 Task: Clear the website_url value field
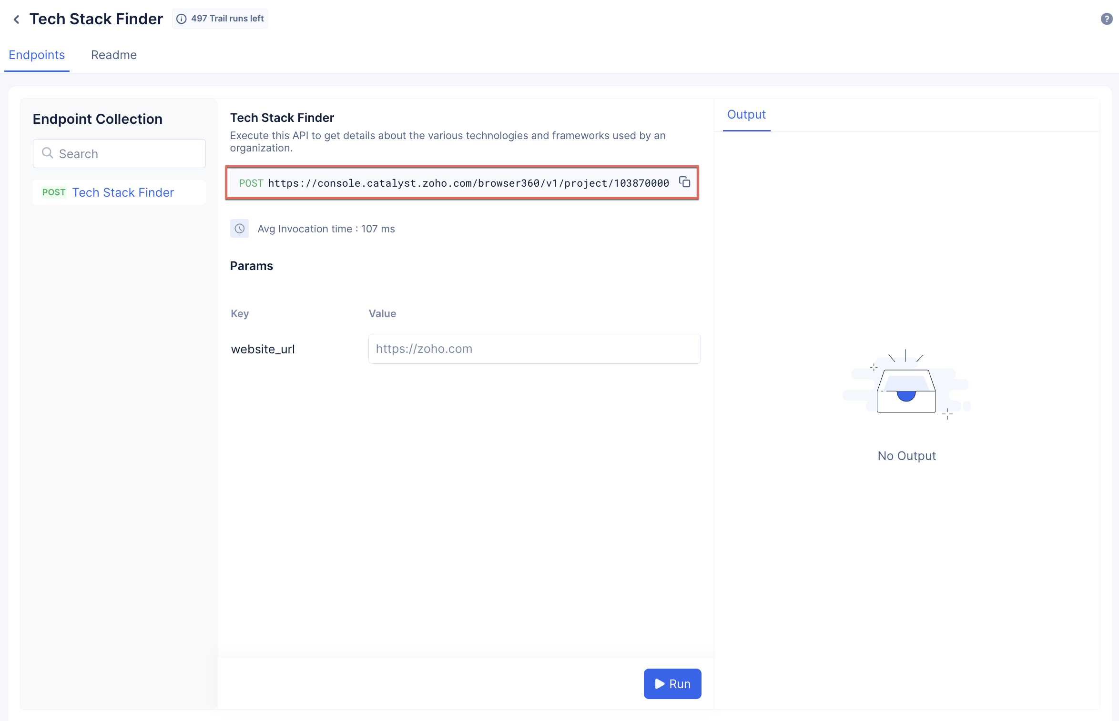click(x=534, y=349)
